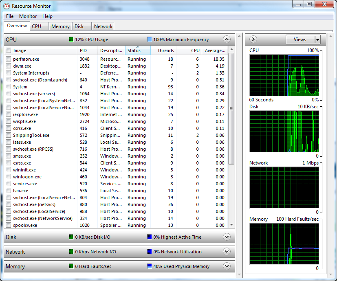This screenshot has width=337, height=281.
Task: Click the green Network I/O legend square
Action: point(71,252)
